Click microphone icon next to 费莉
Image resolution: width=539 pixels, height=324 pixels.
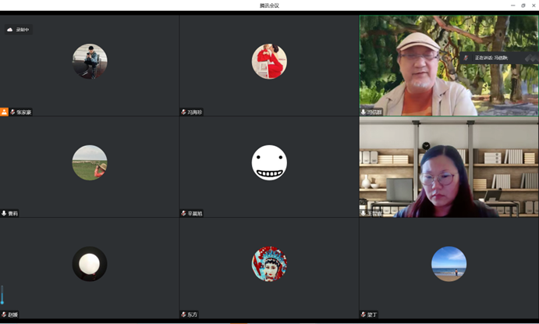pyautogui.click(x=4, y=213)
